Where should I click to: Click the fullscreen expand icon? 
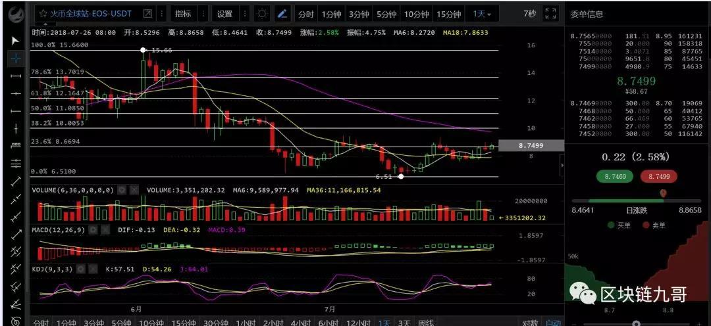[x=550, y=14]
